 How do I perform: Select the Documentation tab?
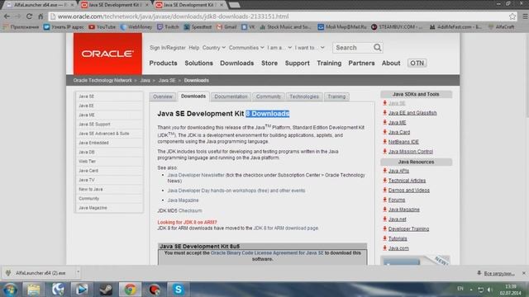[x=231, y=97]
